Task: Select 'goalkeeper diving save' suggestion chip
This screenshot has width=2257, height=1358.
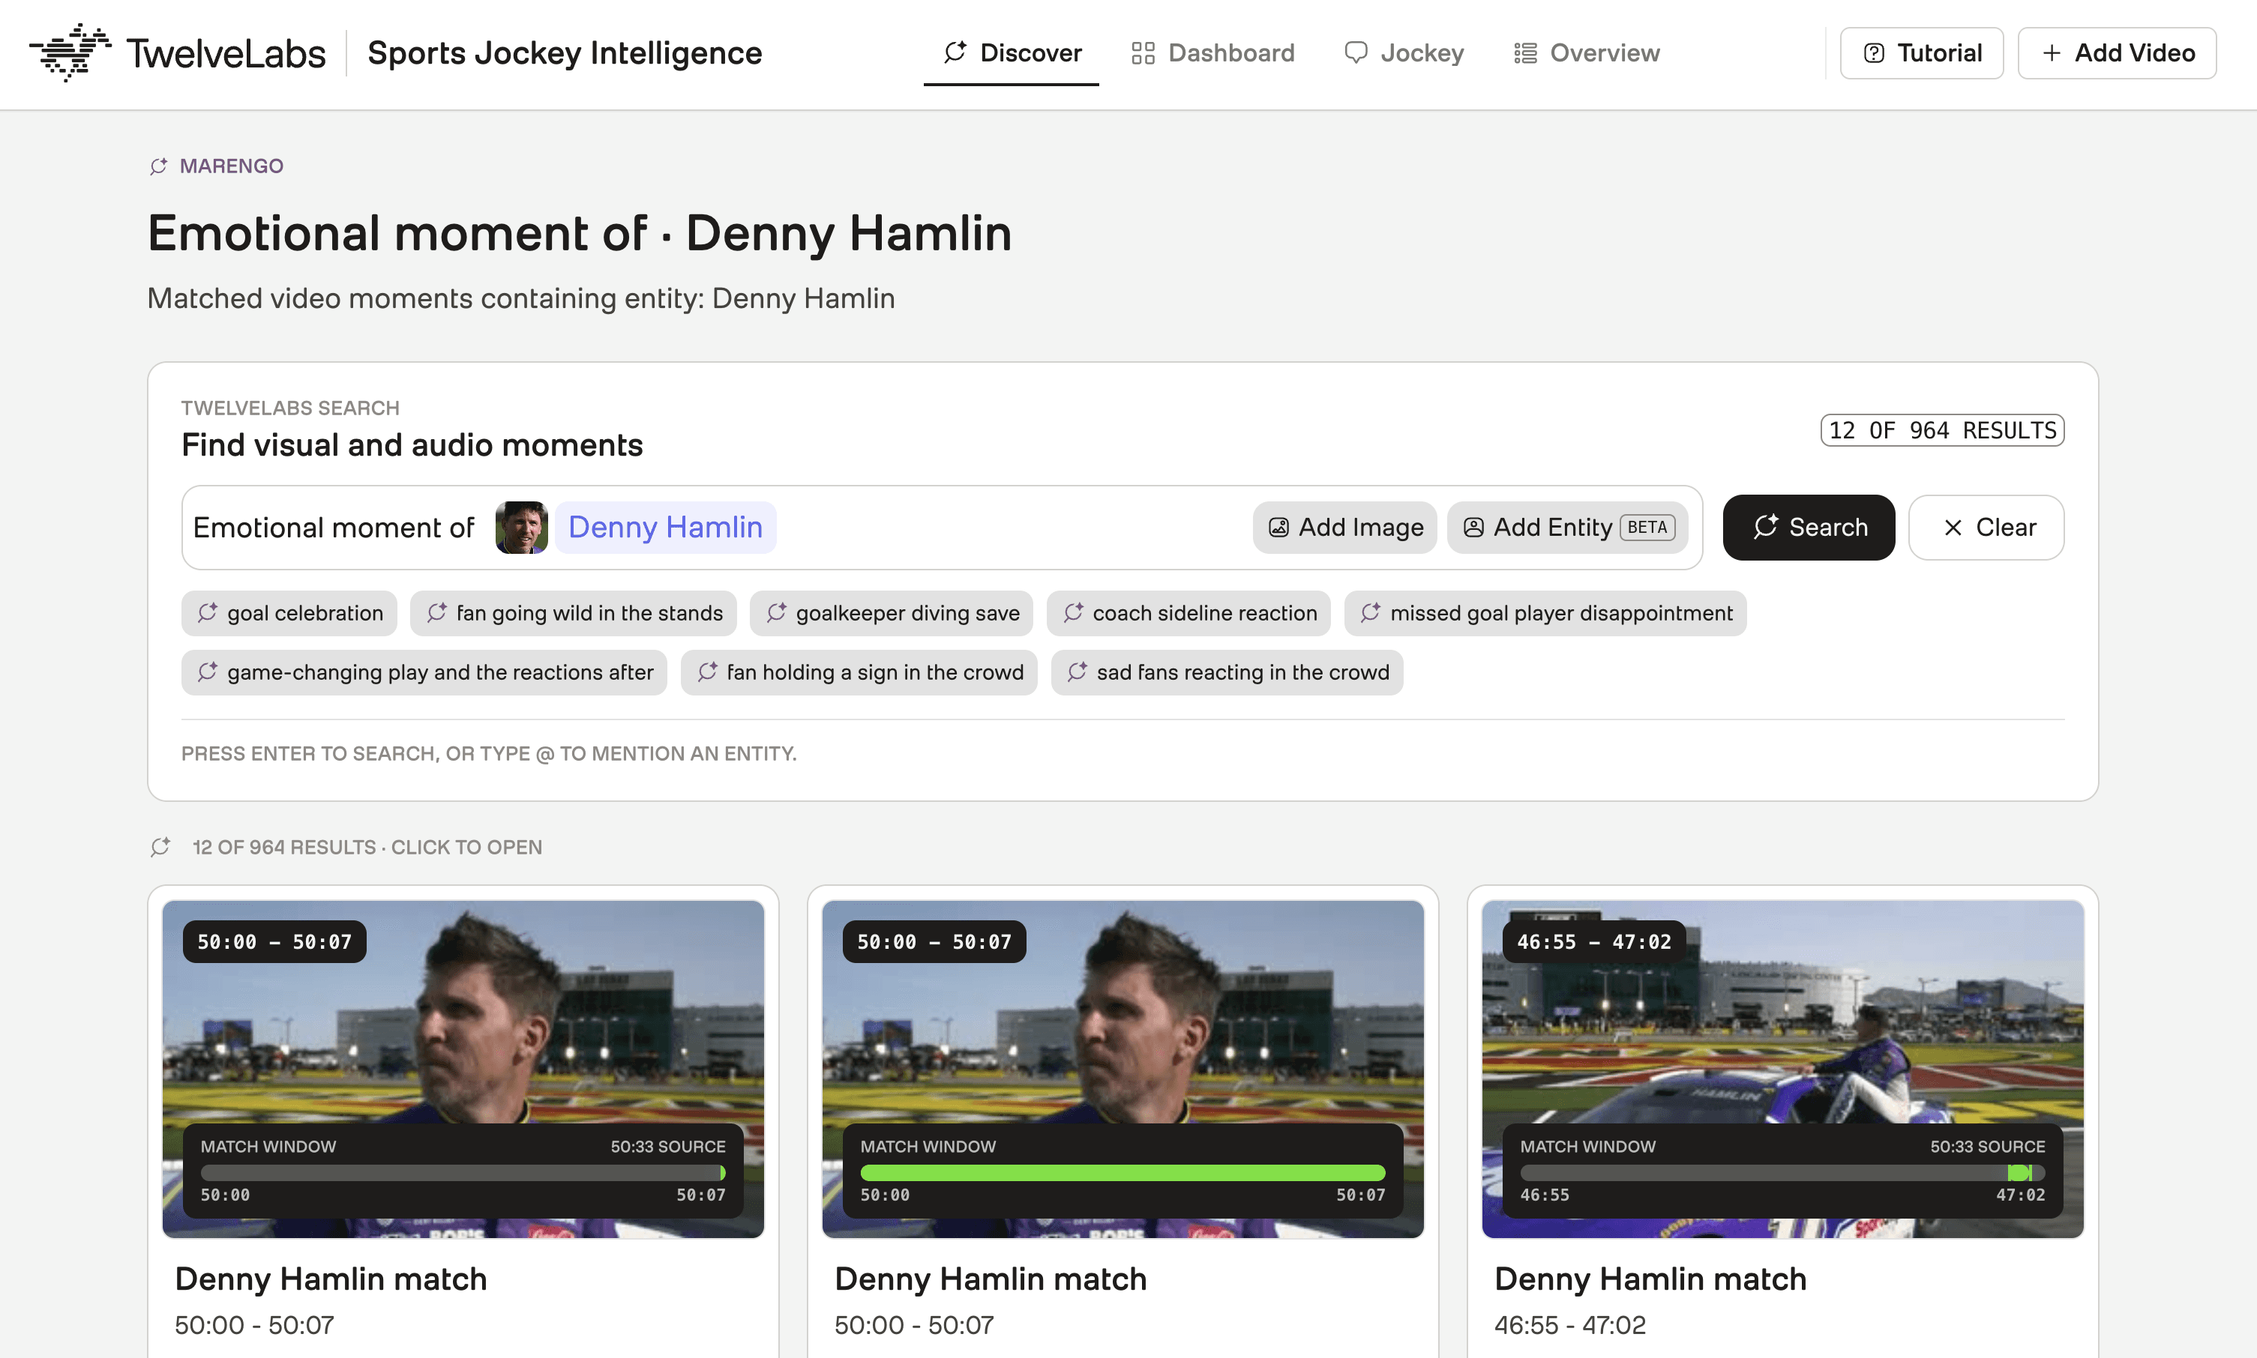Action: tap(892, 613)
